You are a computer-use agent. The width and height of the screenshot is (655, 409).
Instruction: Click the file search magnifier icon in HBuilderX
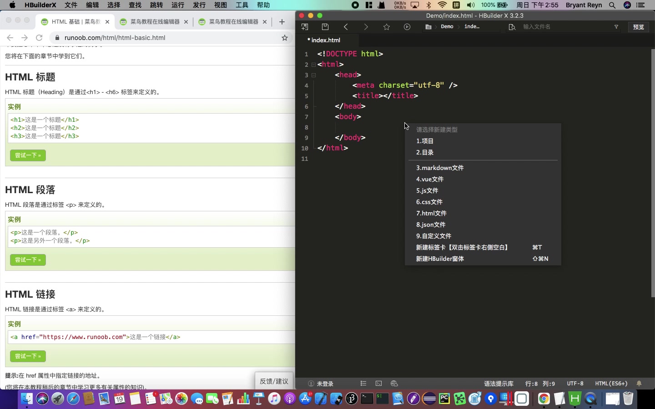coord(512,27)
